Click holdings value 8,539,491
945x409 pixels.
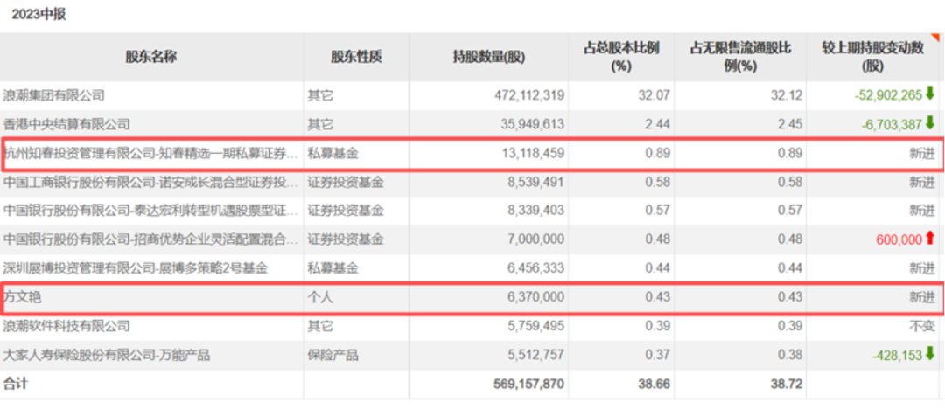534,182
